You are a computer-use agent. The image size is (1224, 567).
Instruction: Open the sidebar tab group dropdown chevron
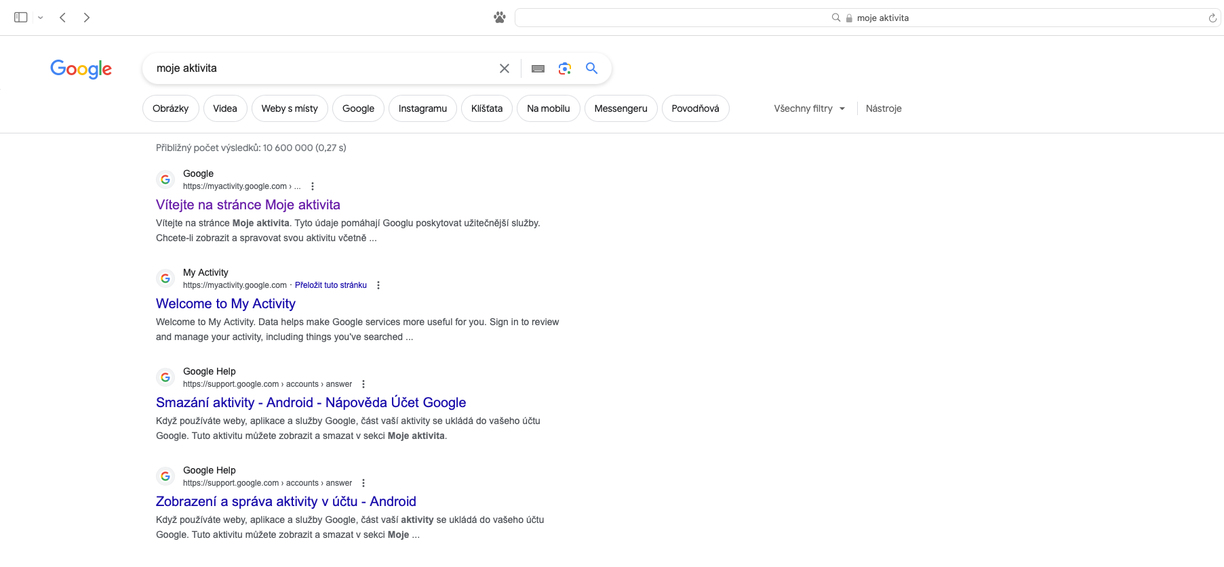coord(41,18)
